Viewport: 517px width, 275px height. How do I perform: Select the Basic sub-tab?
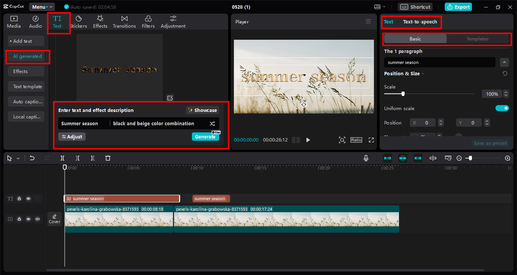(x=415, y=39)
